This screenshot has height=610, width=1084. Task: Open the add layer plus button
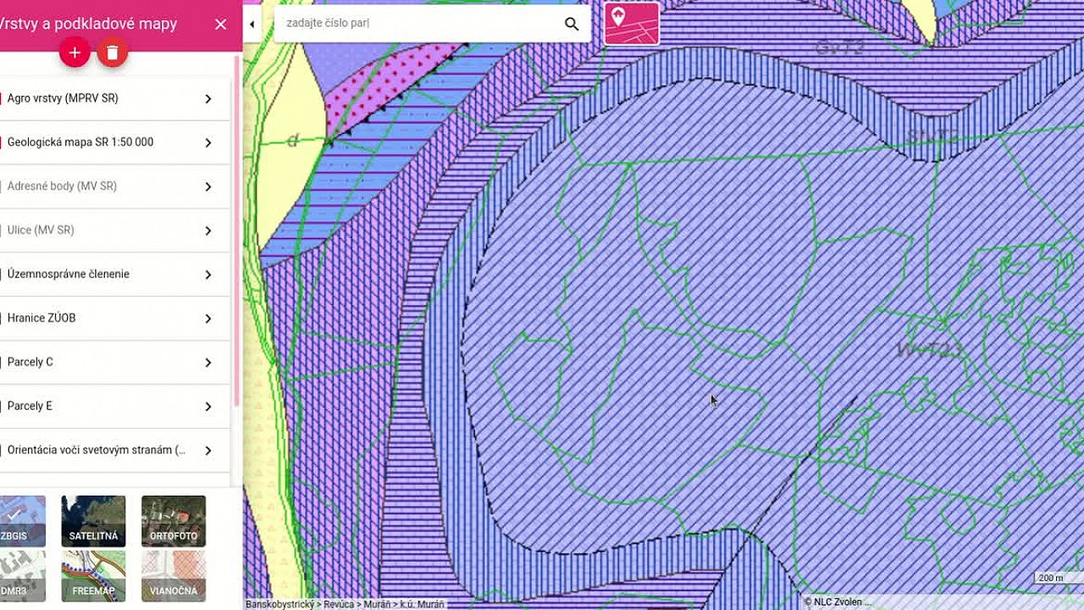[75, 52]
